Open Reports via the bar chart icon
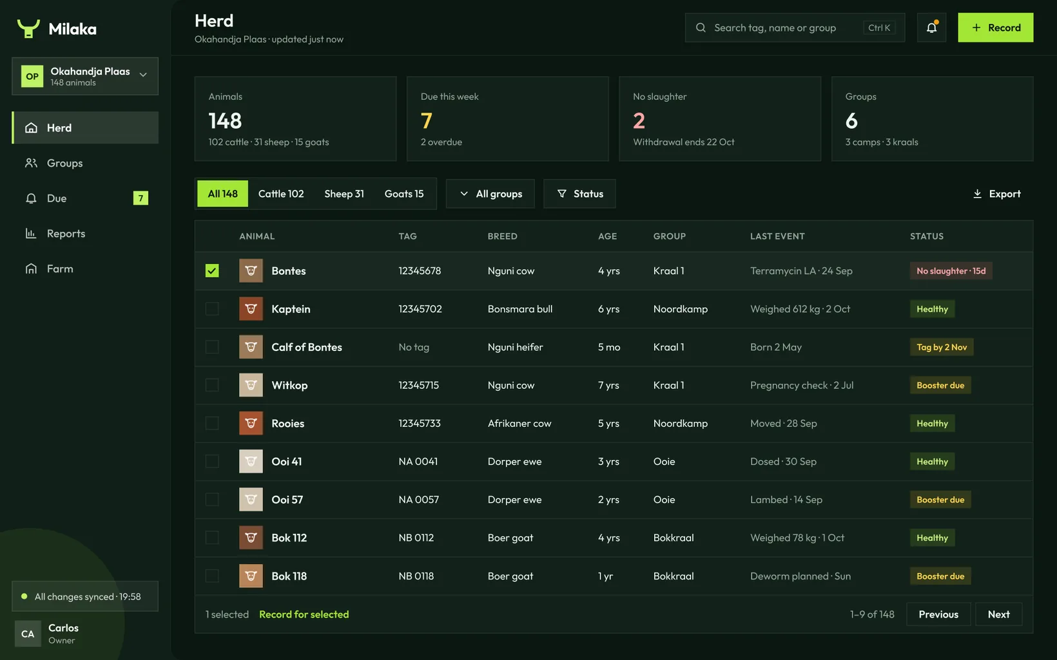This screenshot has height=660, width=1057. point(31,233)
